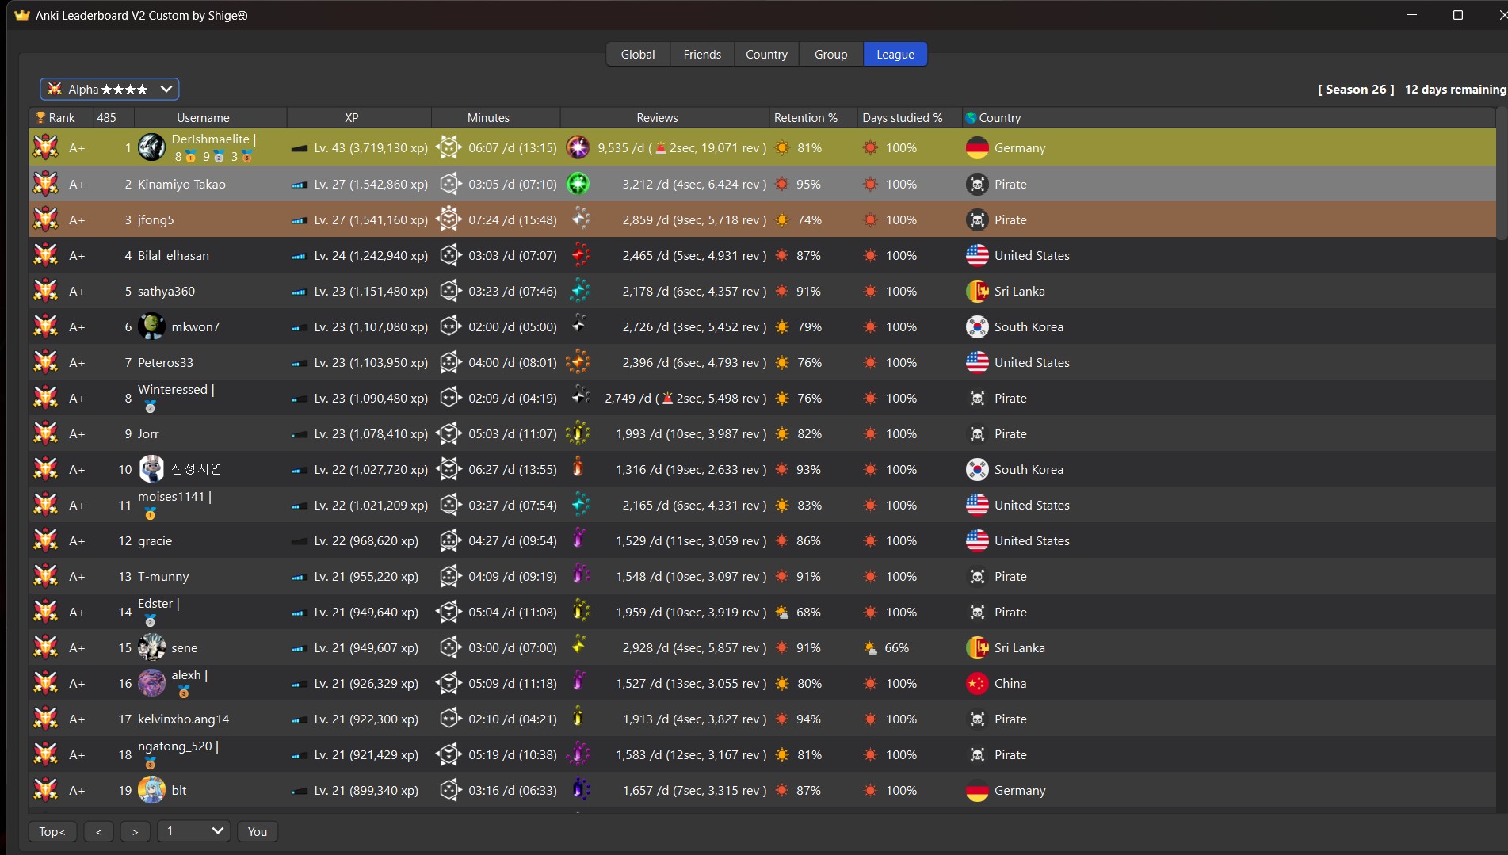
Task: Click the 12 days remaining text
Action: coord(1455,89)
